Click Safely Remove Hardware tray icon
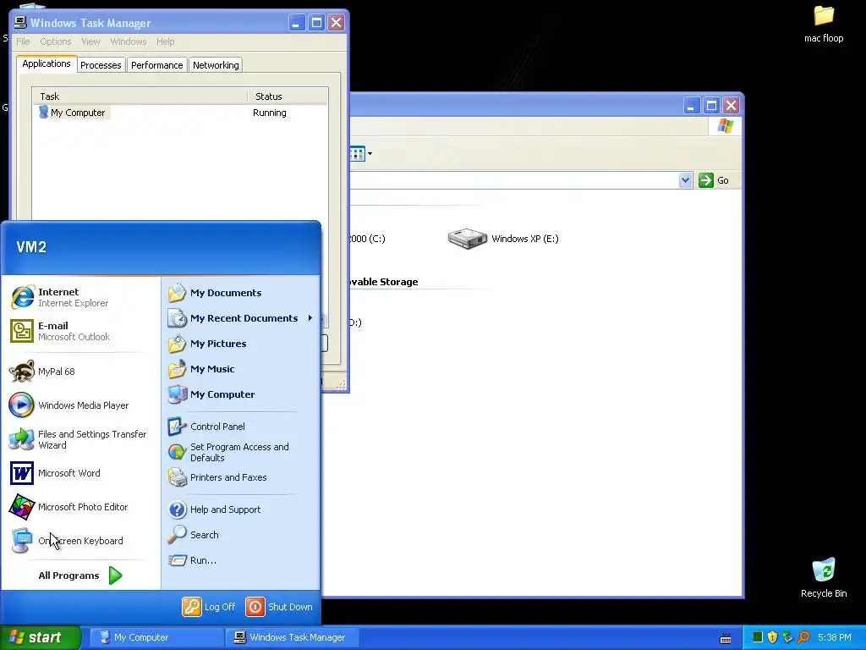This screenshot has height=650, width=866. coord(787,637)
